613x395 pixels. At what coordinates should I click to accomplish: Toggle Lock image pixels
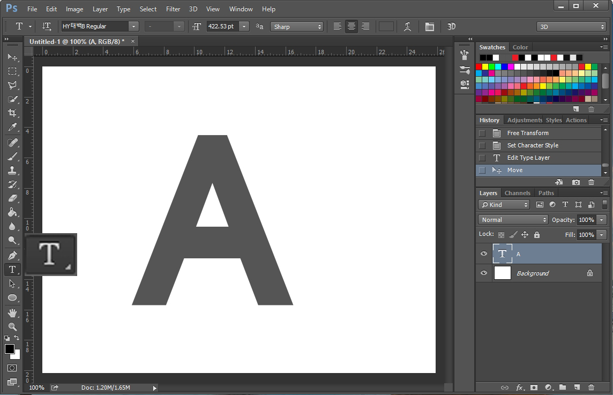[x=513, y=235]
